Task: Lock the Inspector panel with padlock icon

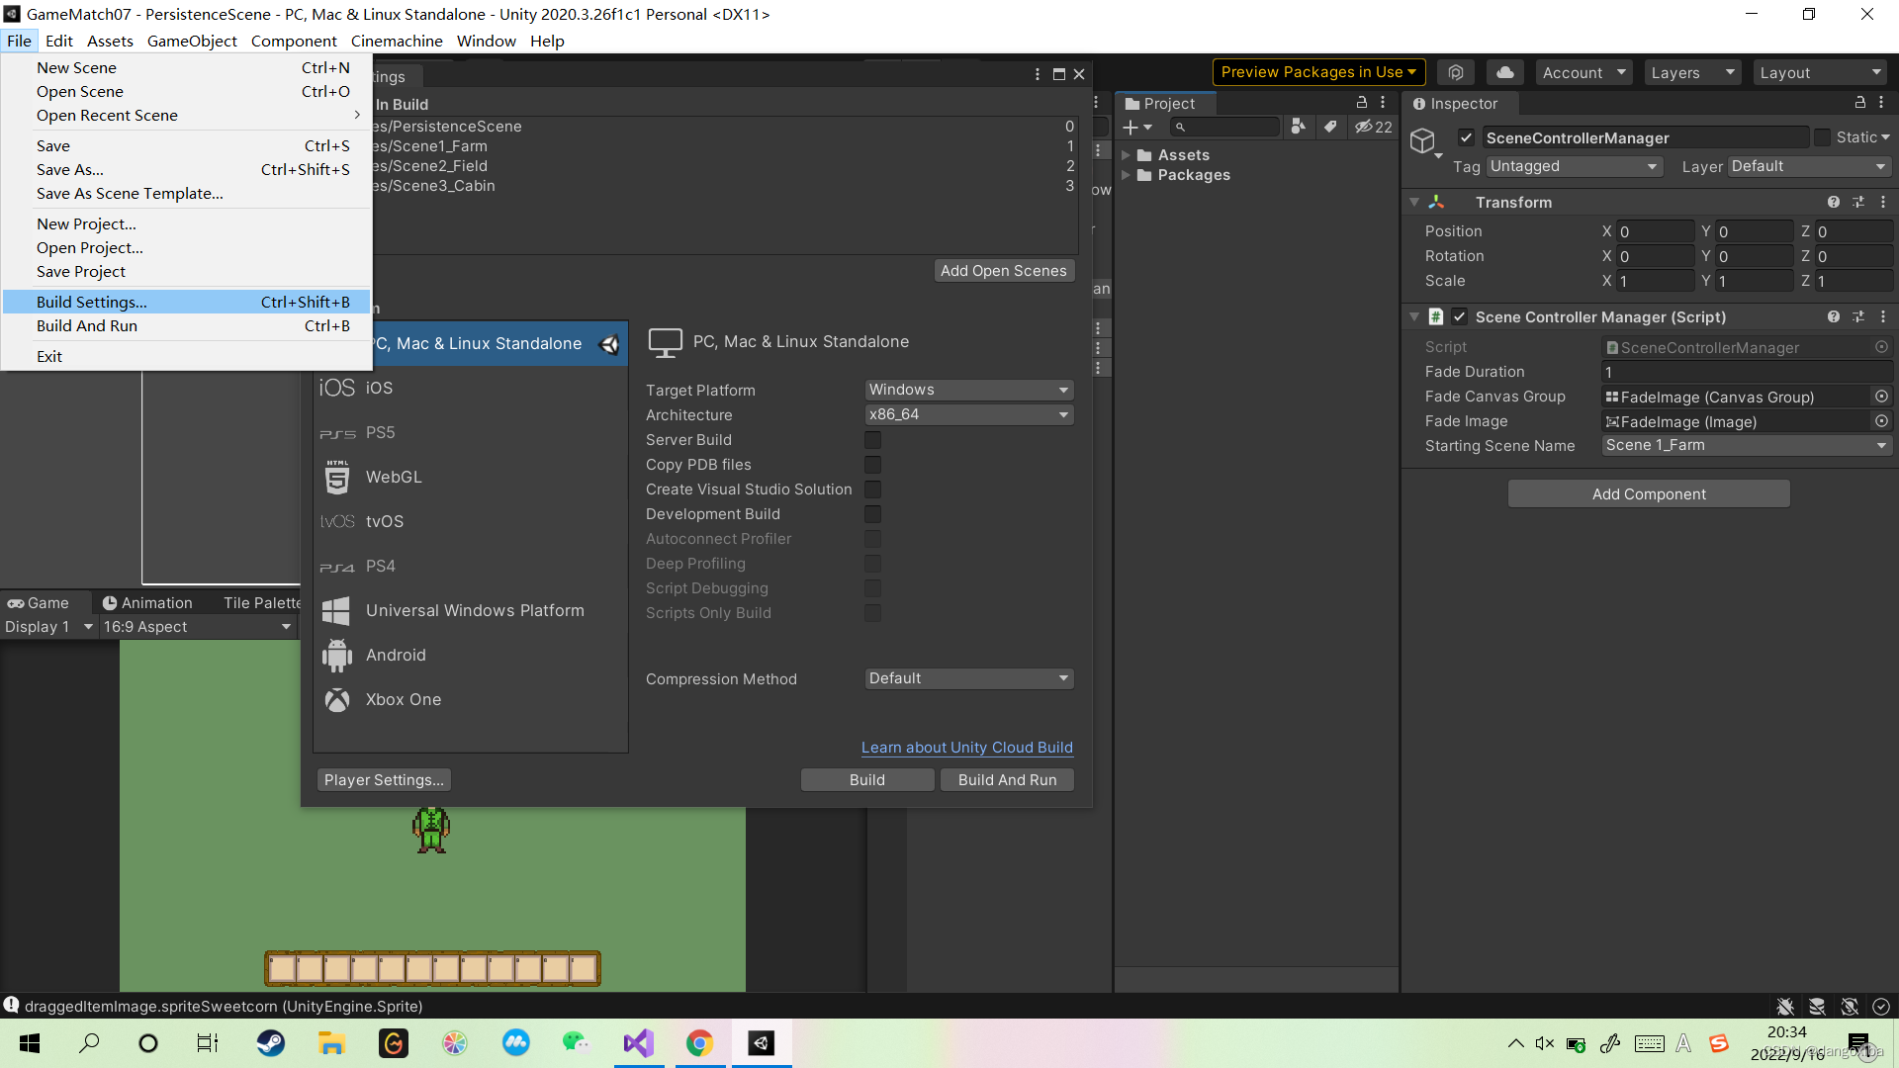Action: point(1859,103)
